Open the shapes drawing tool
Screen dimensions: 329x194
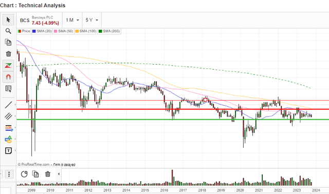[8, 139]
